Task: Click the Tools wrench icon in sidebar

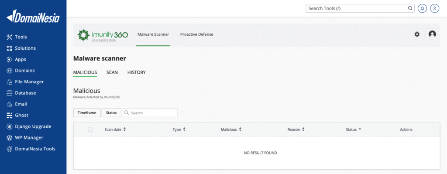Action: (10, 37)
